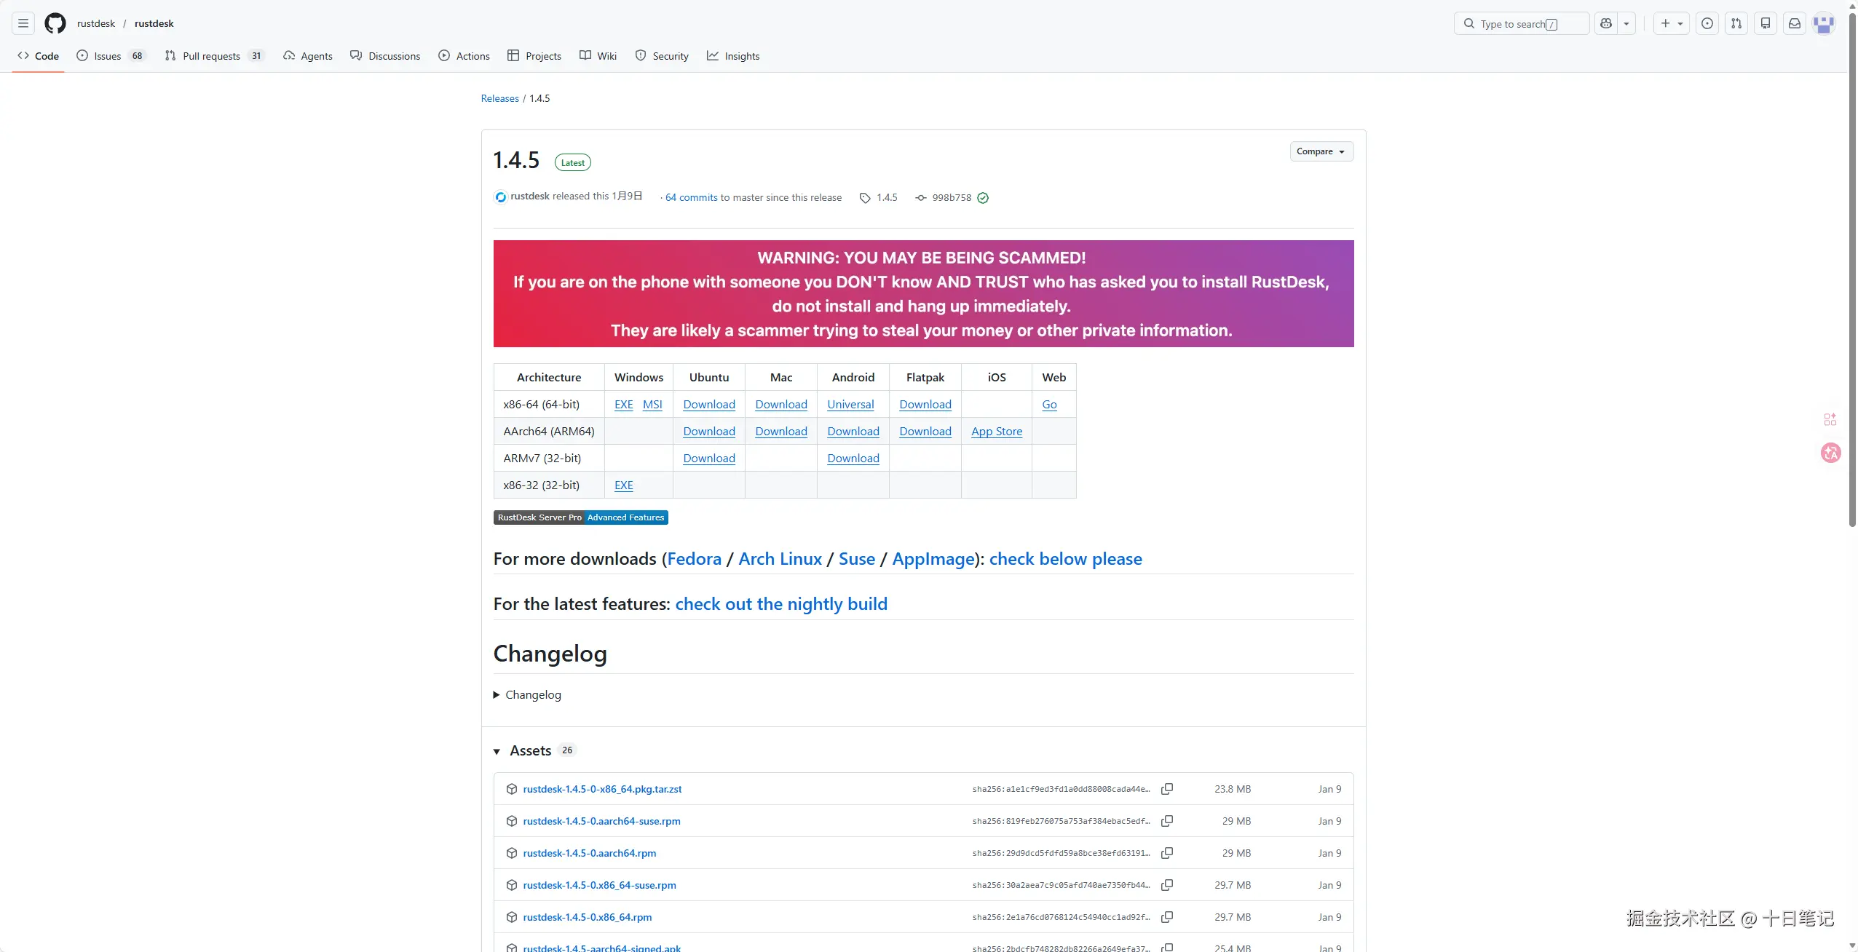This screenshot has width=1858, height=952.
Task: Open the Copilot icon in header
Action: [x=1606, y=23]
